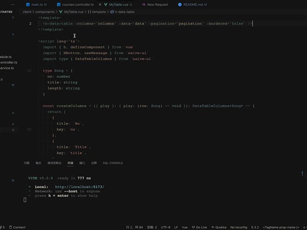Screen dimensions: 307x230
Task: Click 'import type { DataTableColumns }' line
Action: pos(98,59)
